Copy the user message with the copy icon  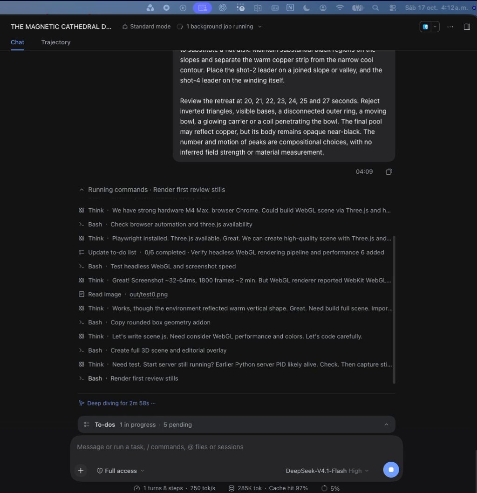point(388,171)
